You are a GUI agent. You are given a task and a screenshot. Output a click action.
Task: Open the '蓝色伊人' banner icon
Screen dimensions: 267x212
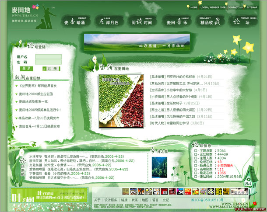pyautogui.click(x=239, y=191)
